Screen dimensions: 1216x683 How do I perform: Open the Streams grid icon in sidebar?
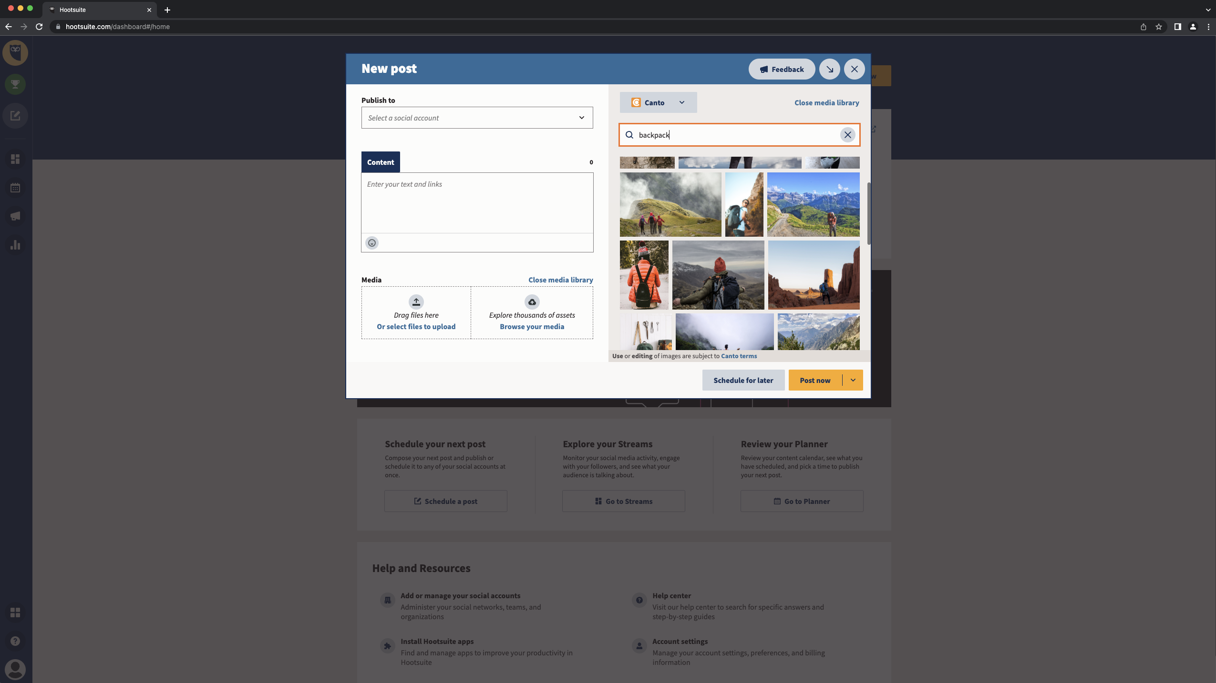click(x=15, y=159)
